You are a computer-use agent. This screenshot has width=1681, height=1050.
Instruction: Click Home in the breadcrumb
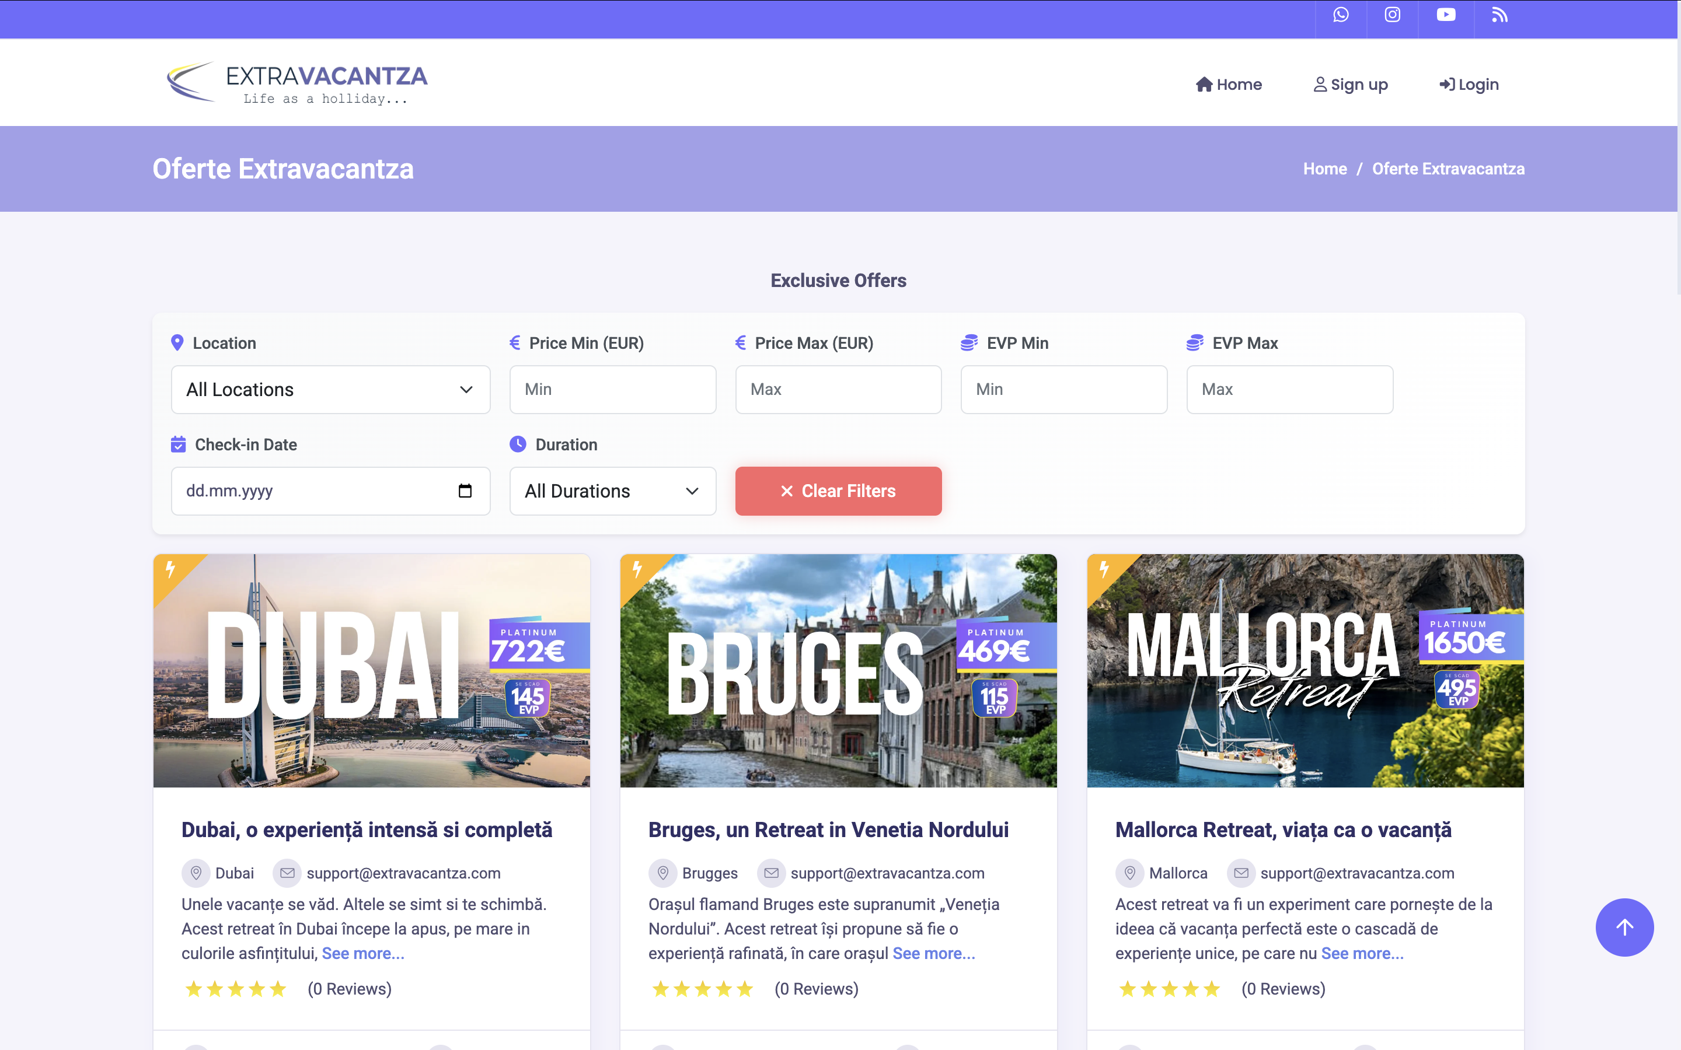(x=1324, y=169)
